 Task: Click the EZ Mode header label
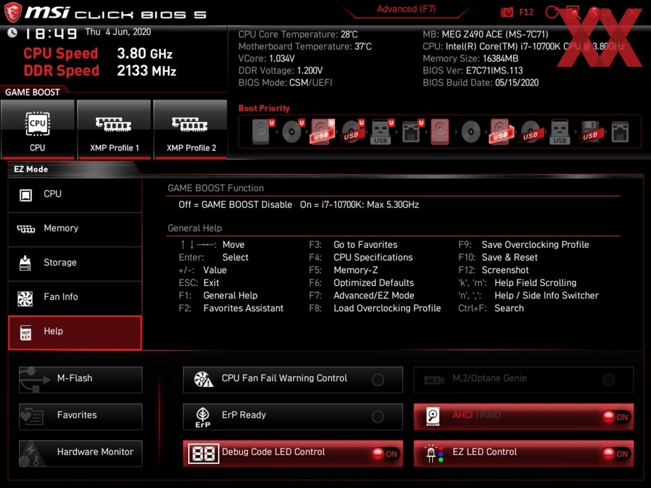[x=31, y=169]
